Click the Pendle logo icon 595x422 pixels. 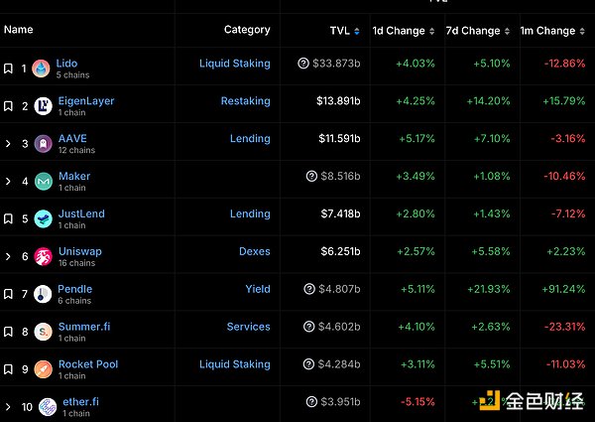pos(44,294)
